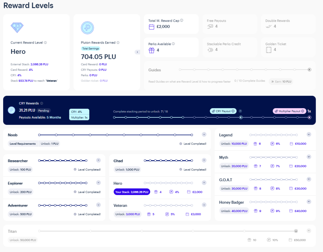This screenshot has height=252, width=323.
Task: Click gift perk icon in Veteran row
Action: pyautogui.click(x=149, y=214)
